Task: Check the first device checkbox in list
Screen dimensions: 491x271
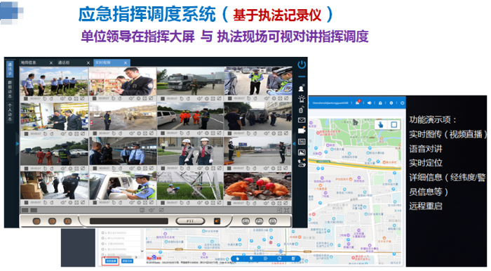Action: click(x=102, y=233)
